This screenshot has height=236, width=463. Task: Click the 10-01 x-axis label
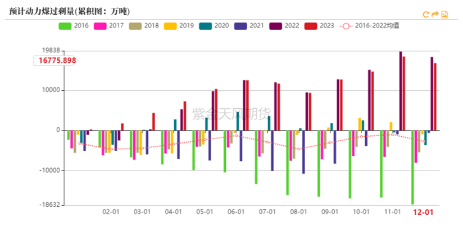pyautogui.click(x=361, y=212)
